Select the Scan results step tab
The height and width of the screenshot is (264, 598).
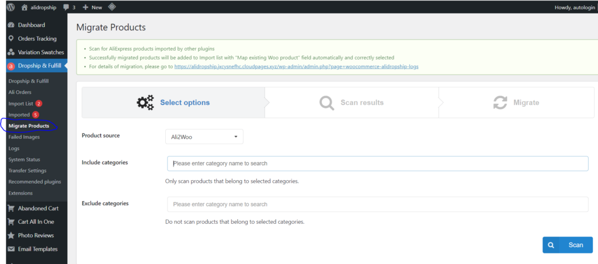coord(352,103)
